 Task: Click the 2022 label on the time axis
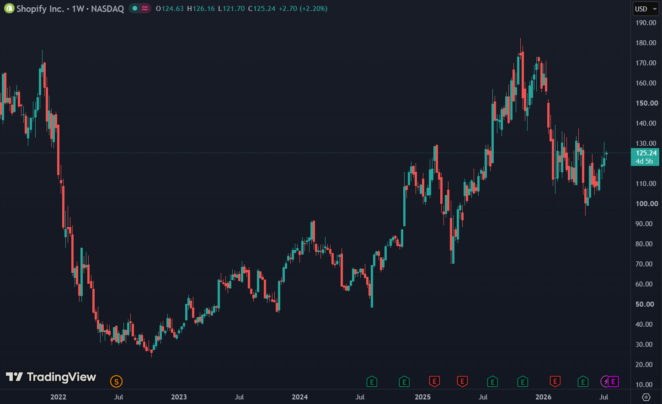(58, 397)
